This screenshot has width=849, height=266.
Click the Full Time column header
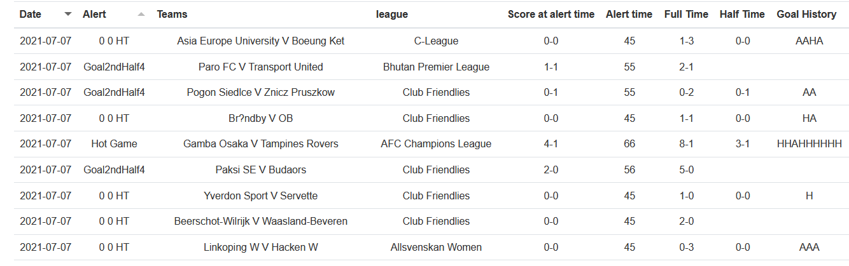pos(686,14)
